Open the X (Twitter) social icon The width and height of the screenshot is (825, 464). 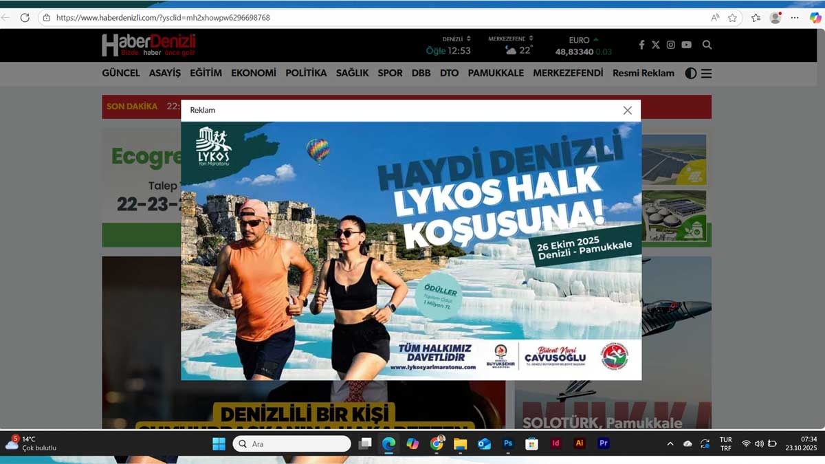656,45
